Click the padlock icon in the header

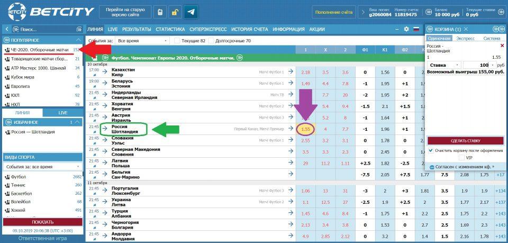pos(175,12)
